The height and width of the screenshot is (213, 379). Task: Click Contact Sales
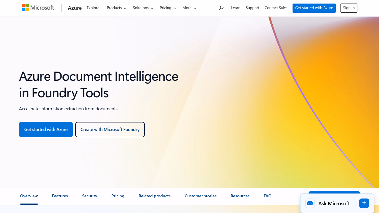pyautogui.click(x=276, y=8)
